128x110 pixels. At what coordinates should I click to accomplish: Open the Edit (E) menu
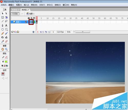pos(11,5)
